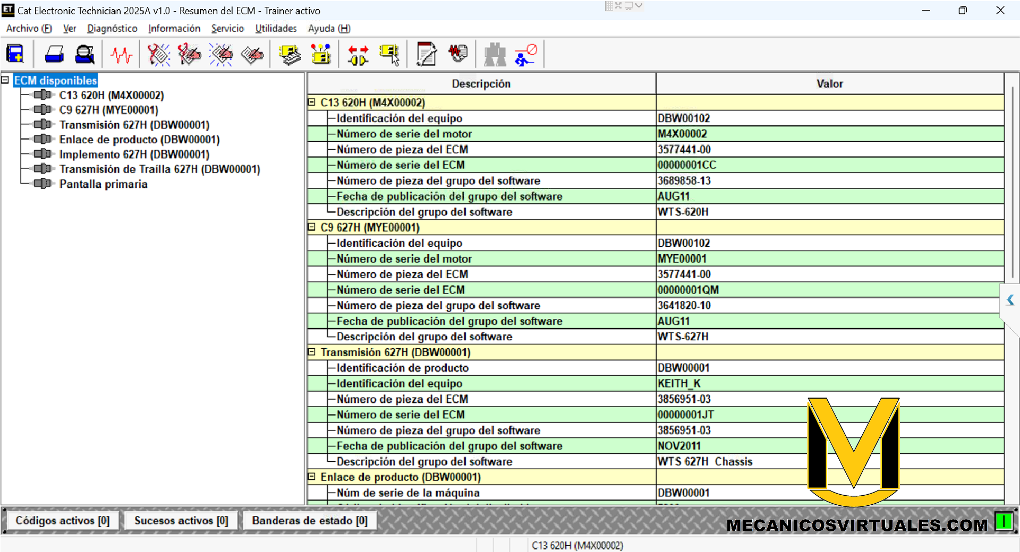Click the Print toolbar icon
The image size is (1020, 552).
54,54
